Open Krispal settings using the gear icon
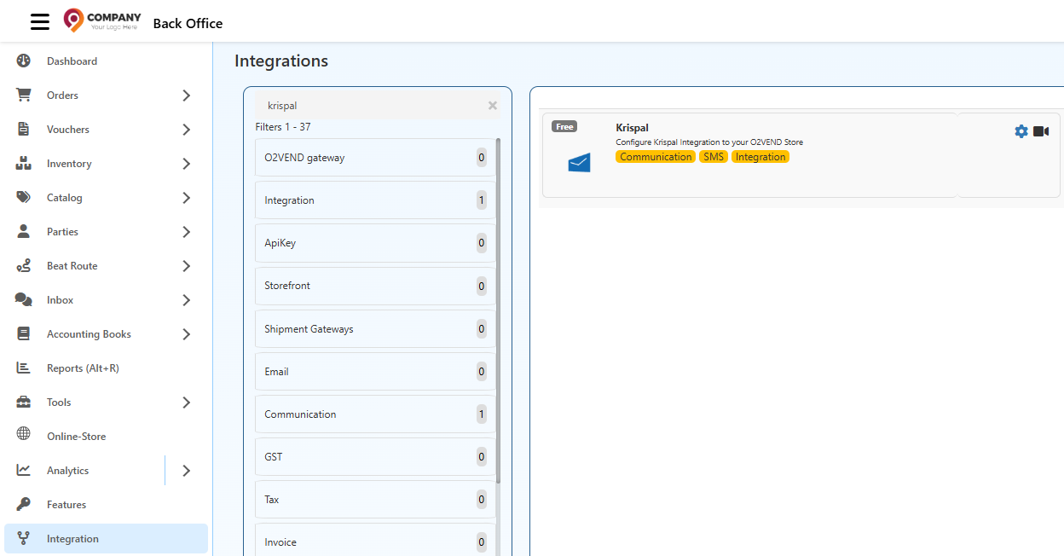The image size is (1064, 556). tap(1021, 131)
